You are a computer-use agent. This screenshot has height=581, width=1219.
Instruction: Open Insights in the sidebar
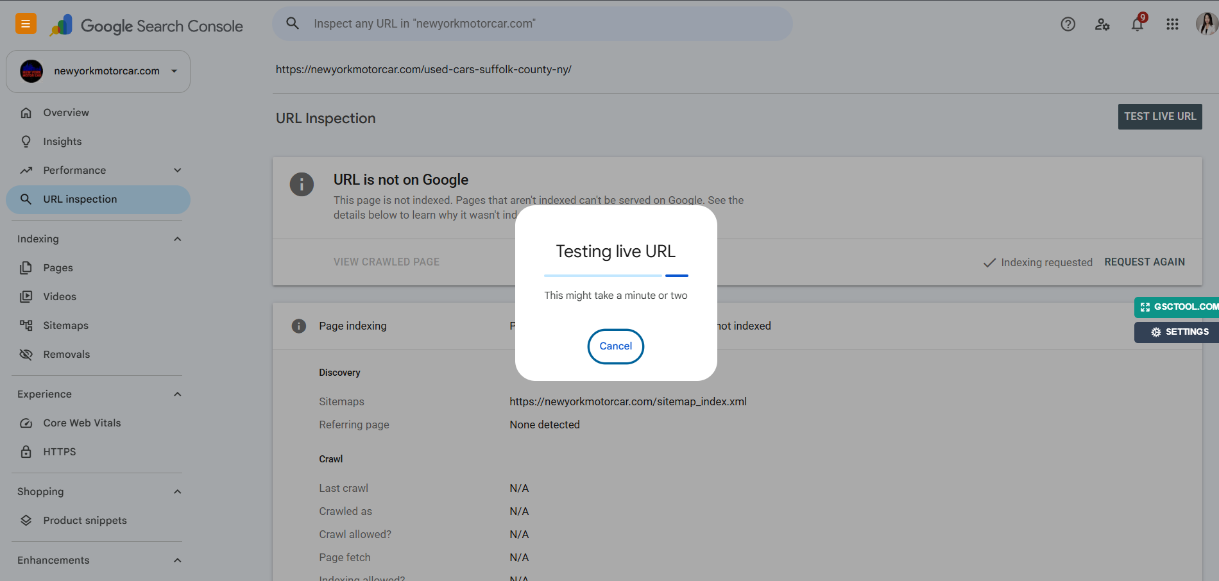[x=98, y=142]
